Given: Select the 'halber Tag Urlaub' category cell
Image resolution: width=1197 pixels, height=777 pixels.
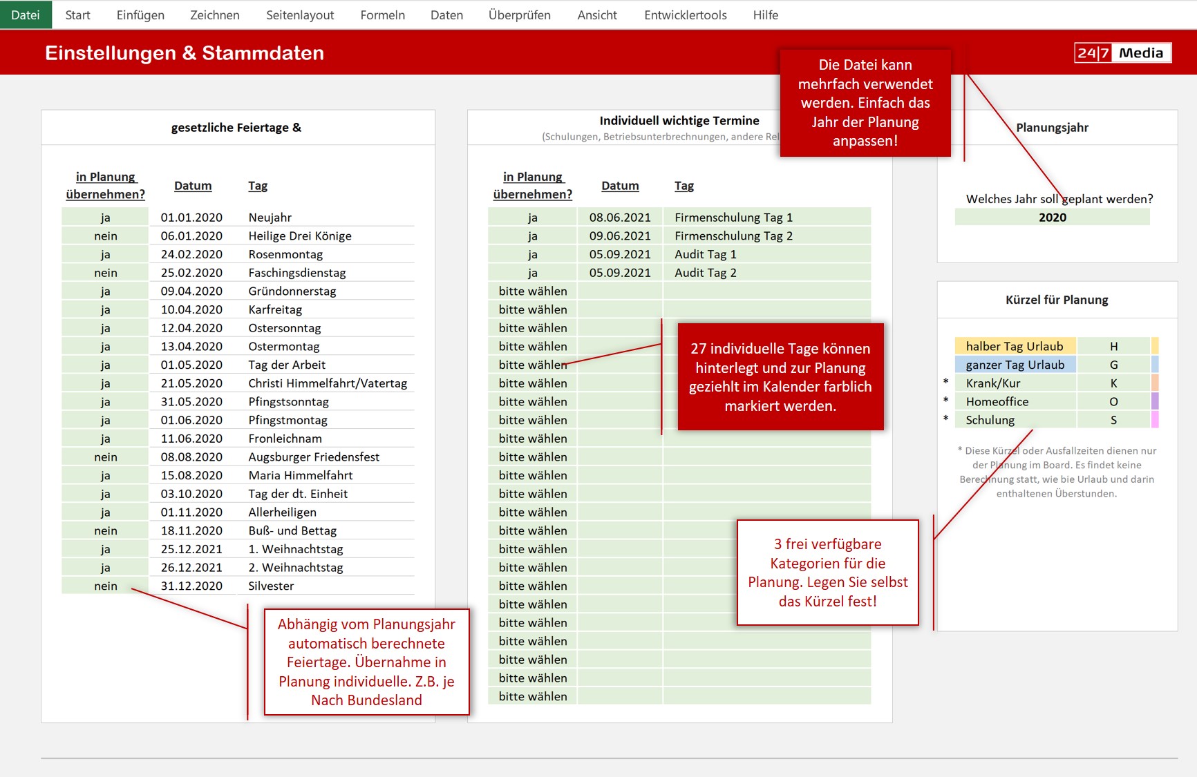Looking at the screenshot, I should tap(1015, 346).
